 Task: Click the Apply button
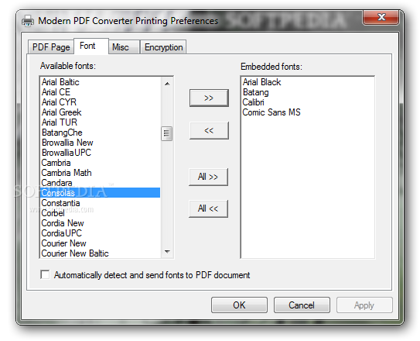tap(364, 305)
